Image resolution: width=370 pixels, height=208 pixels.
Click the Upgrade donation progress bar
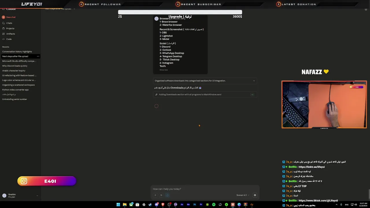(x=180, y=12)
